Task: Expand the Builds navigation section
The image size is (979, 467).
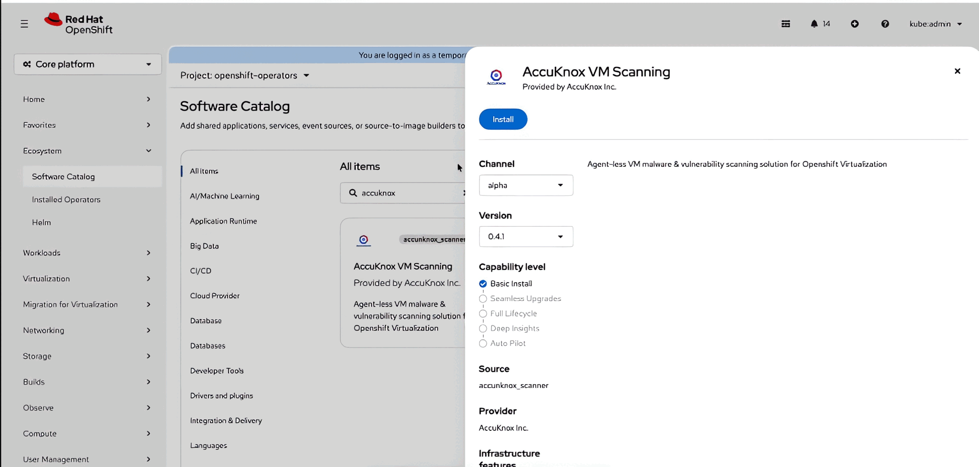Action: click(x=87, y=382)
